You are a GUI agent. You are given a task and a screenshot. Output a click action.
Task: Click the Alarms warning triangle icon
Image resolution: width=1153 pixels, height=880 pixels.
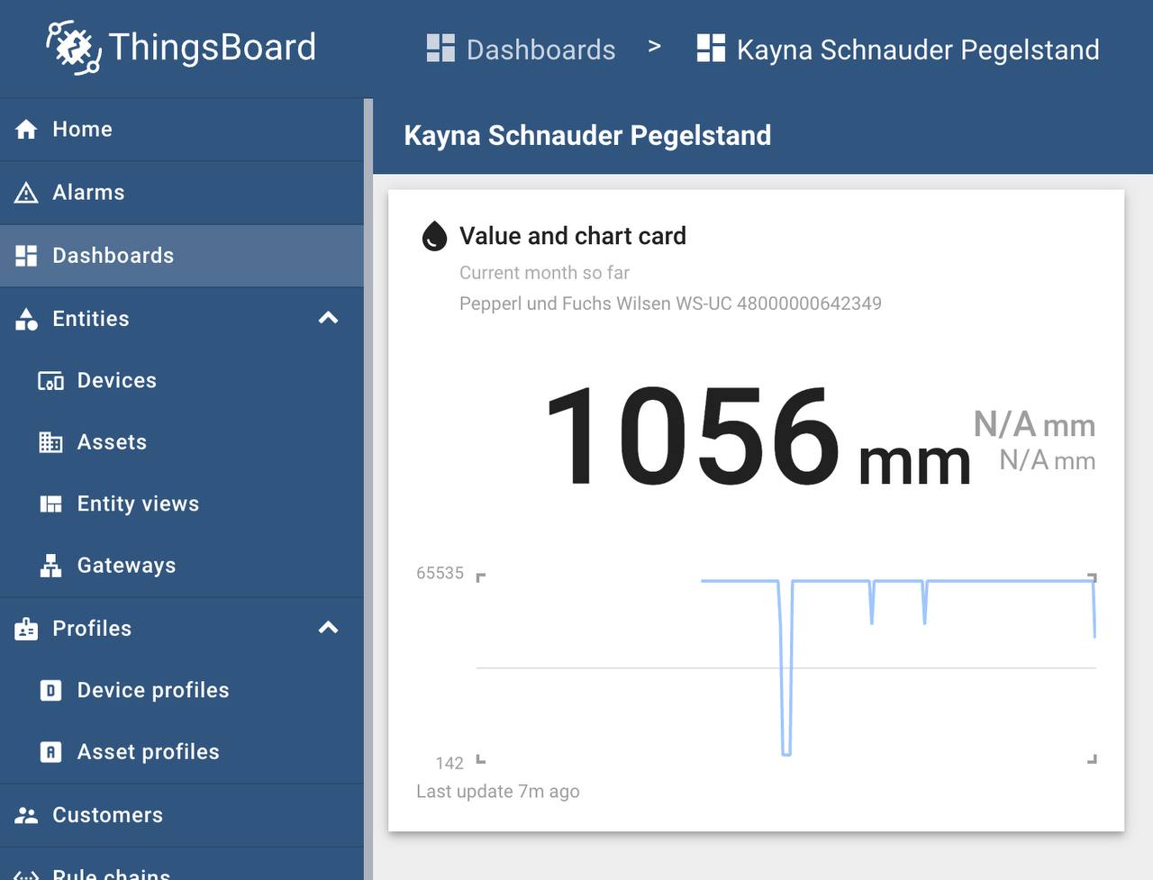[x=26, y=193]
